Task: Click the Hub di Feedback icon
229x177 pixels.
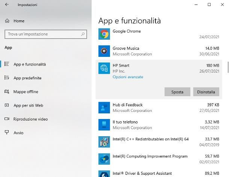Action: (104, 107)
